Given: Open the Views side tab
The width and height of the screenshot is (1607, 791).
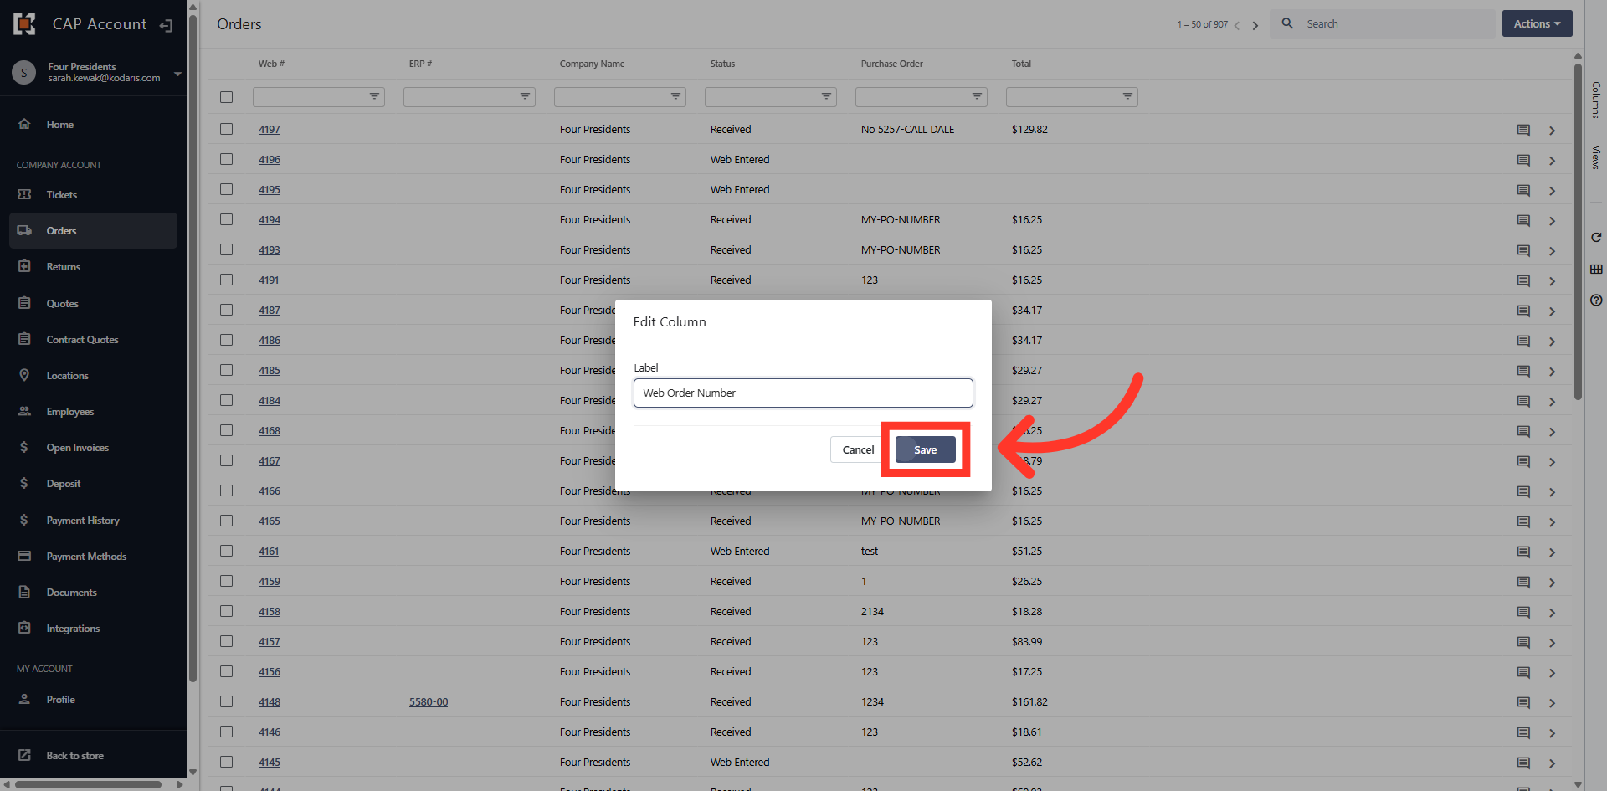Looking at the screenshot, I should 1596,157.
